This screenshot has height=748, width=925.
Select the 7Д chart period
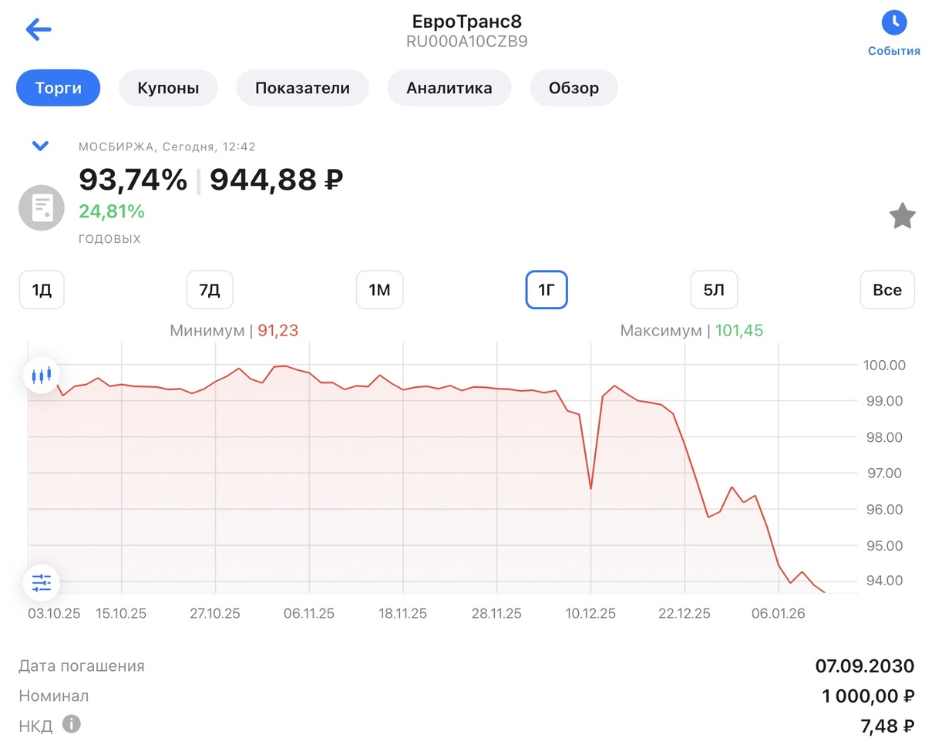[210, 290]
